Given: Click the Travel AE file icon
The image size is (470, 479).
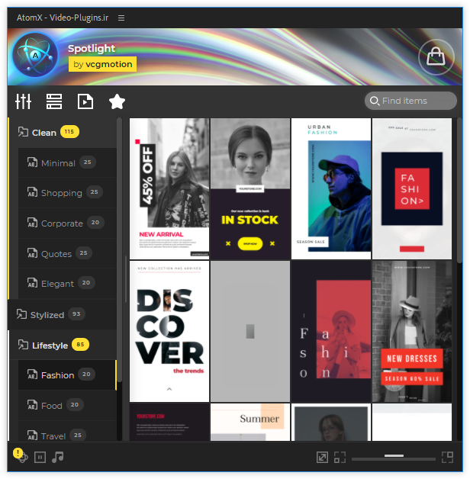Looking at the screenshot, I should pyautogui.click(x=32, y=435).
